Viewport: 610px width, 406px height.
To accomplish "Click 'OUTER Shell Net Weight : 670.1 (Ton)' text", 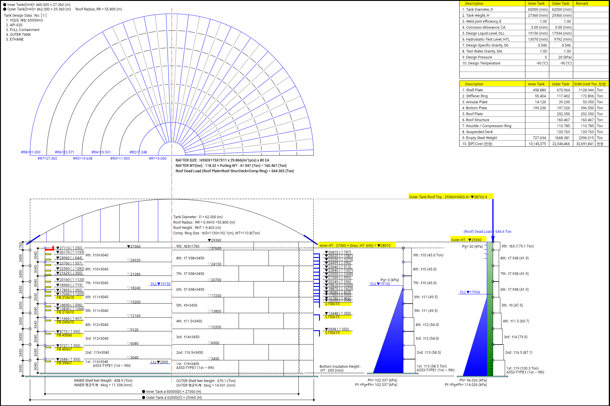I will (206, 381).
